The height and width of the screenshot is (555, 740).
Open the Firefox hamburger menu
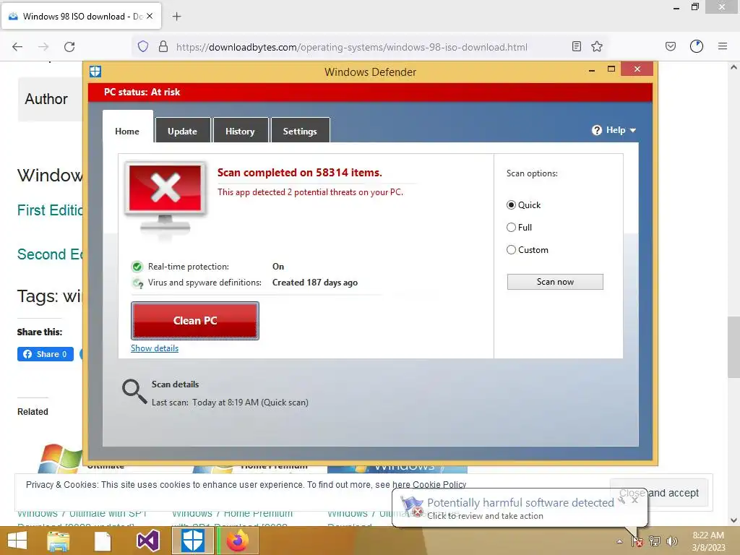(723, 46)
